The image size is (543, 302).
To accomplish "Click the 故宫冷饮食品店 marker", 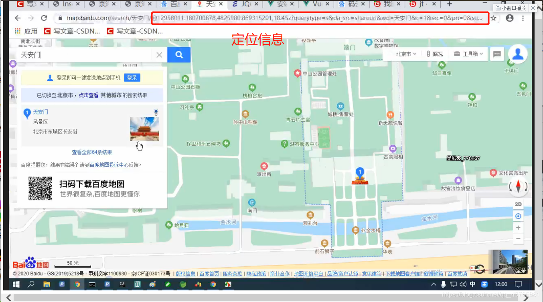I will pos(458,180).
